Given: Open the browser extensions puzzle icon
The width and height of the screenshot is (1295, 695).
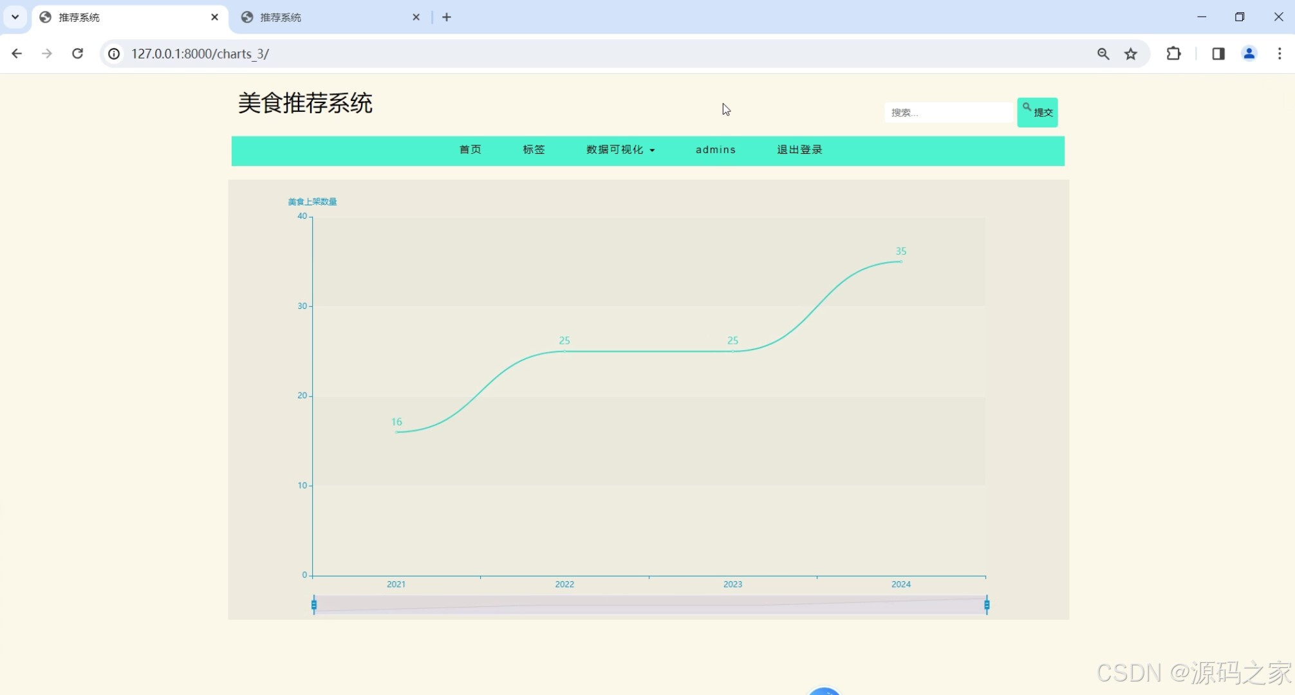Looking at the screenshot, I should click(x=1173, y=53).
